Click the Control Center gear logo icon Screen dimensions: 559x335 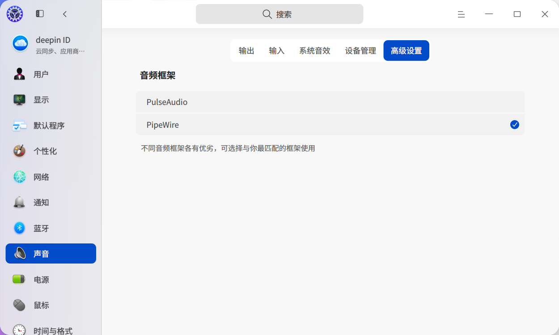[x=15, y=14]
